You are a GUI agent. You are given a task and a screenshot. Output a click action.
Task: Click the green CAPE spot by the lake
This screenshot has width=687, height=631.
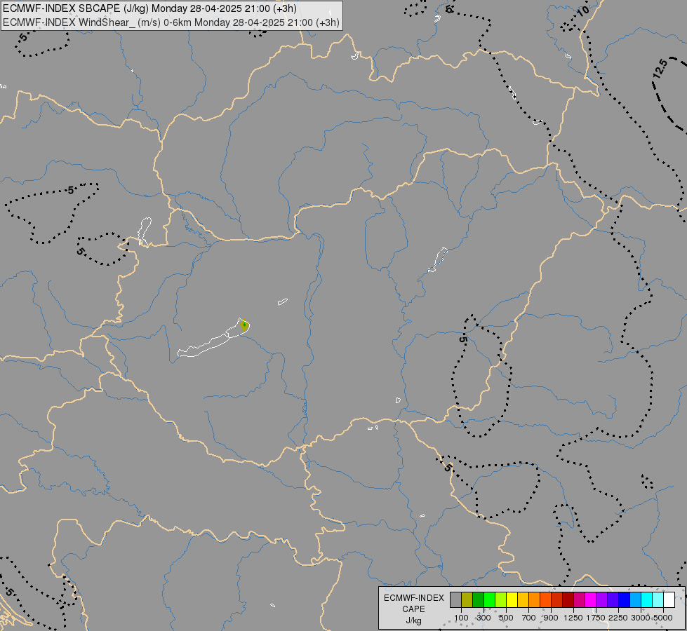244,325
